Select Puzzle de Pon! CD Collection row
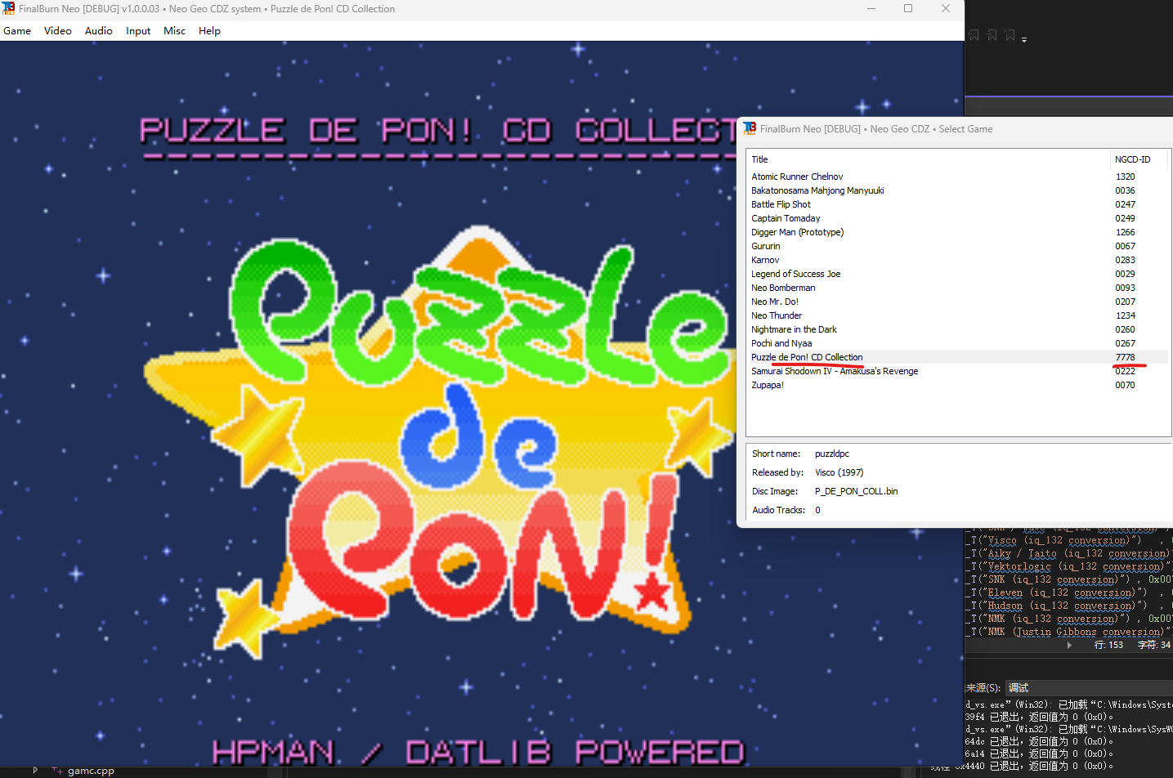The width and height of the screenshot is (1173, 778). [x=956, y=357]
